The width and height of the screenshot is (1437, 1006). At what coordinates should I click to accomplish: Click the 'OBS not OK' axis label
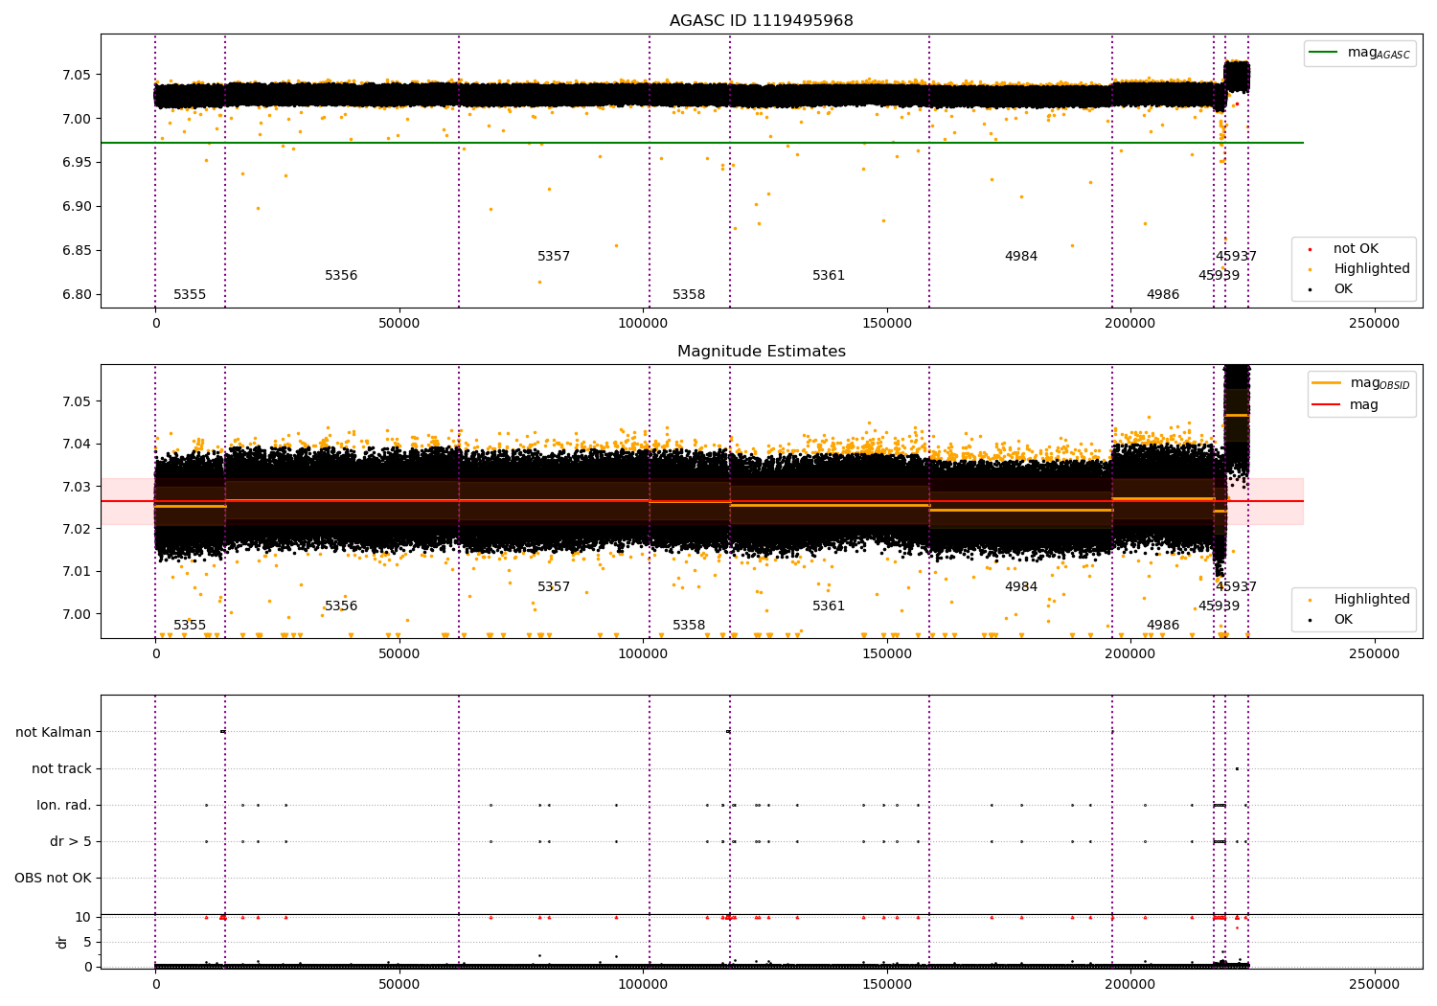coord(53,878)
